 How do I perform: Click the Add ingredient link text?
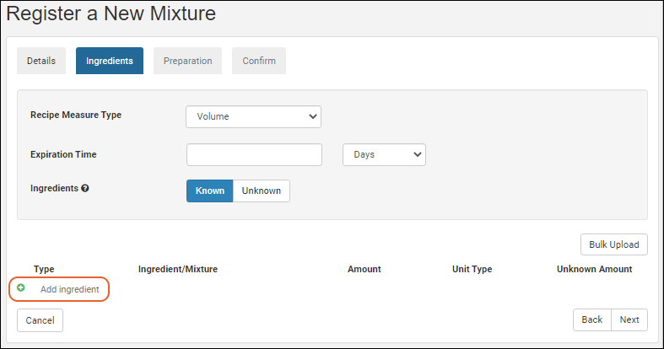70,289
